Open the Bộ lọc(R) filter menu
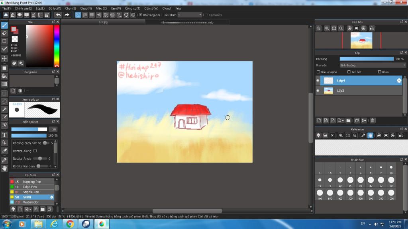Viewport: 408px width, 229px height. point(55,8)
